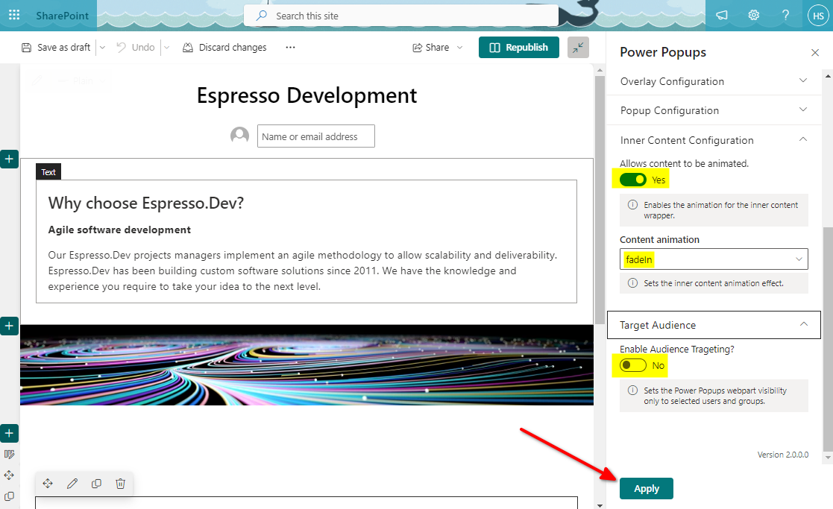833x509 pixels.
Task: Open the Share menu in toolbar
Action: click(437, 48)
